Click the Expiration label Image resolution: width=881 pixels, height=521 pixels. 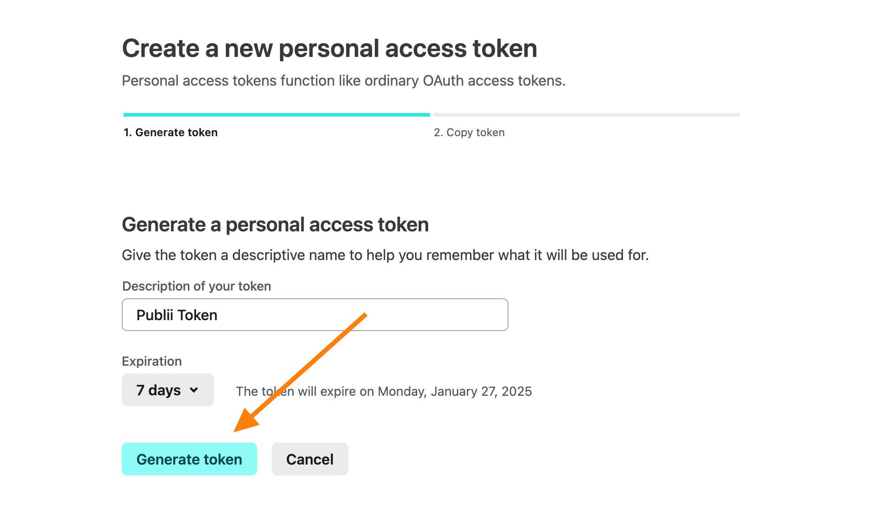click(x=151, y=361)
